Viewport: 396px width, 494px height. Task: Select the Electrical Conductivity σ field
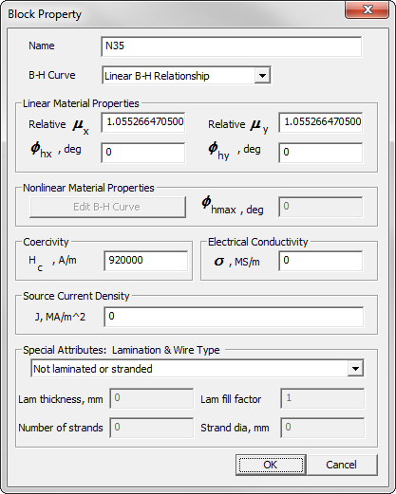(x=321, y=261)
